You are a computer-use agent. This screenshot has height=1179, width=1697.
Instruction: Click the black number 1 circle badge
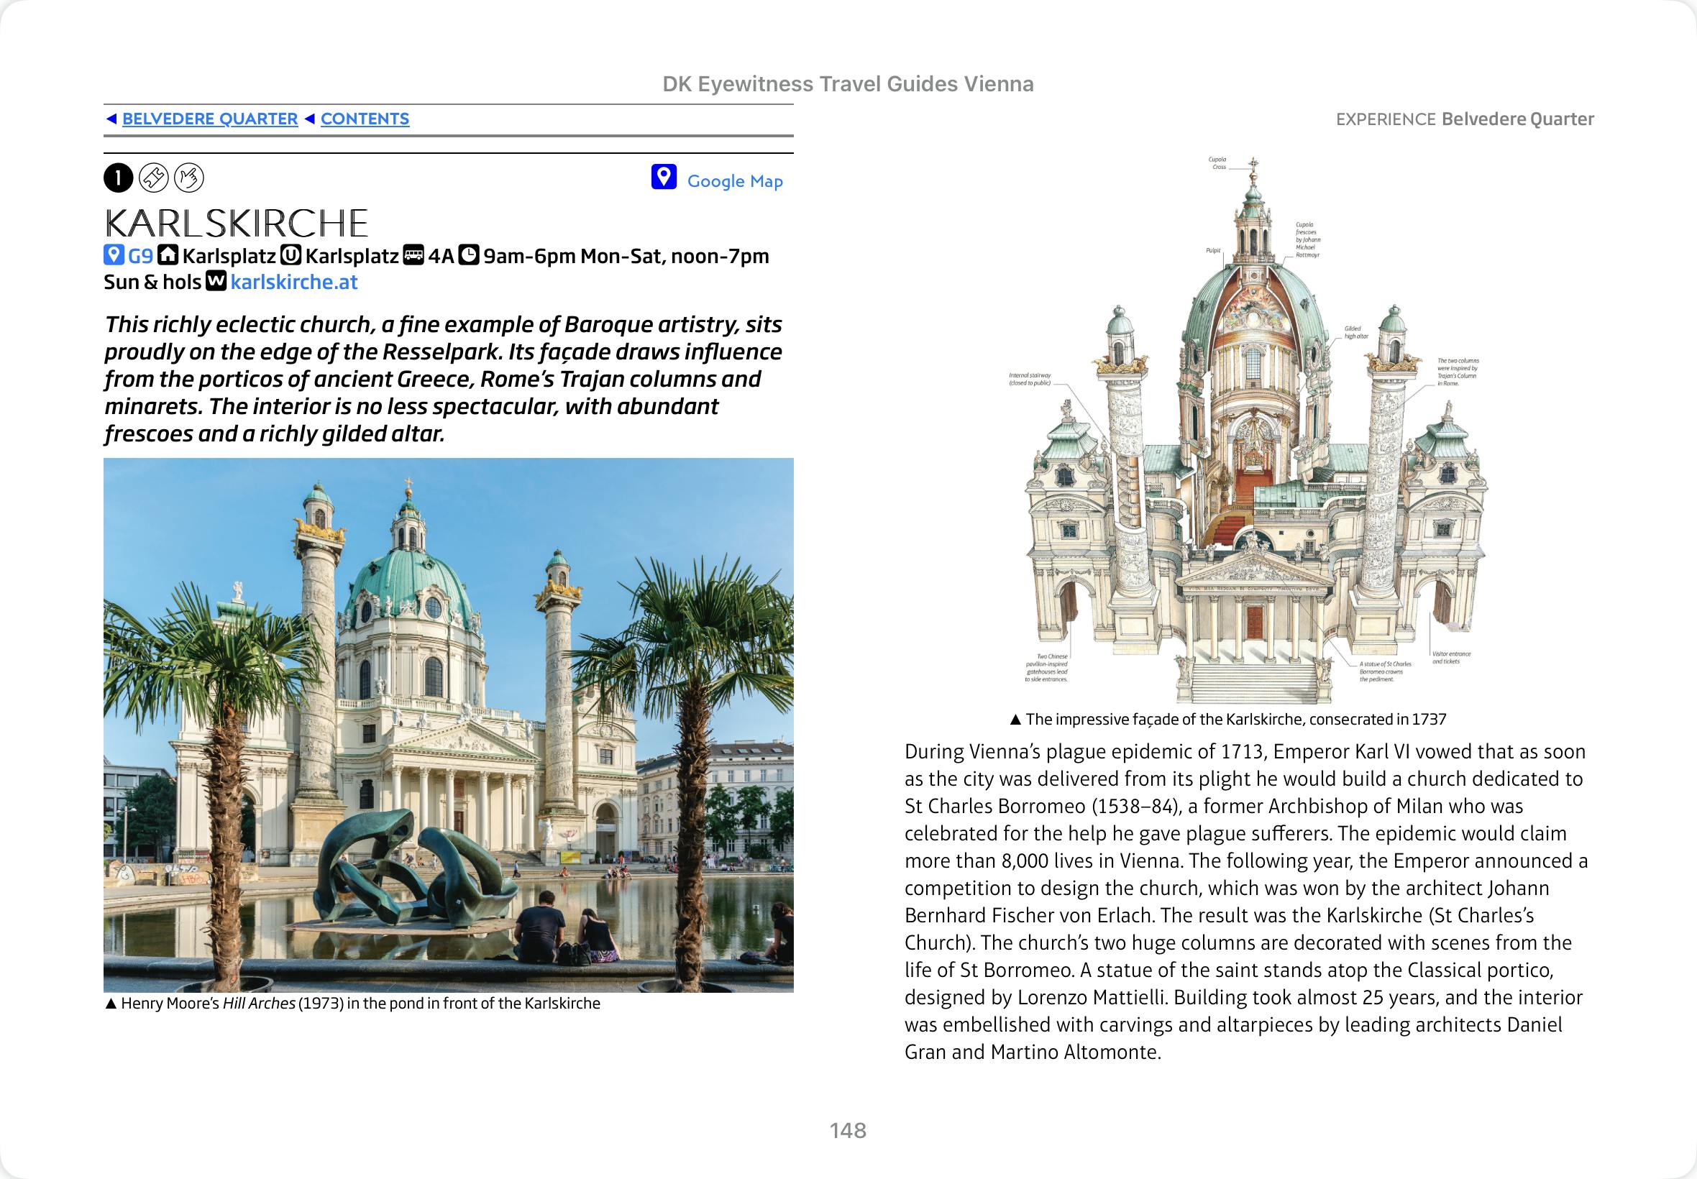pyautogui.click(x=118, y=178)
